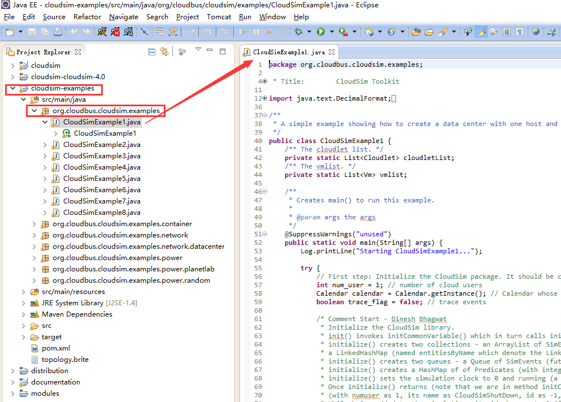561x402 pixels.
Task: Click the Save toolbar icon
Action: (32, 32)
